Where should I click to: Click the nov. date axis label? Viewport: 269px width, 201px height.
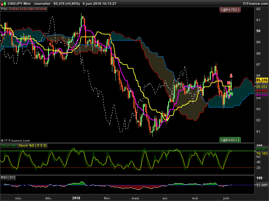[18, 198]
